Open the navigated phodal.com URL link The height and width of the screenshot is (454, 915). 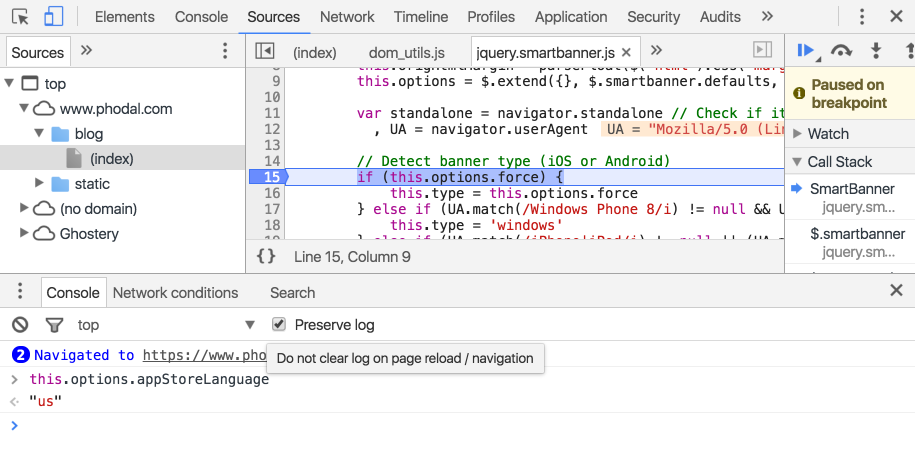point(204,355)
